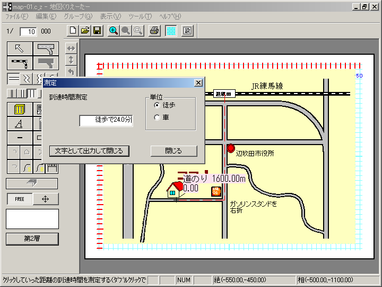
Task: Click the 辺玖田 station label
Action: pos(224,94)
